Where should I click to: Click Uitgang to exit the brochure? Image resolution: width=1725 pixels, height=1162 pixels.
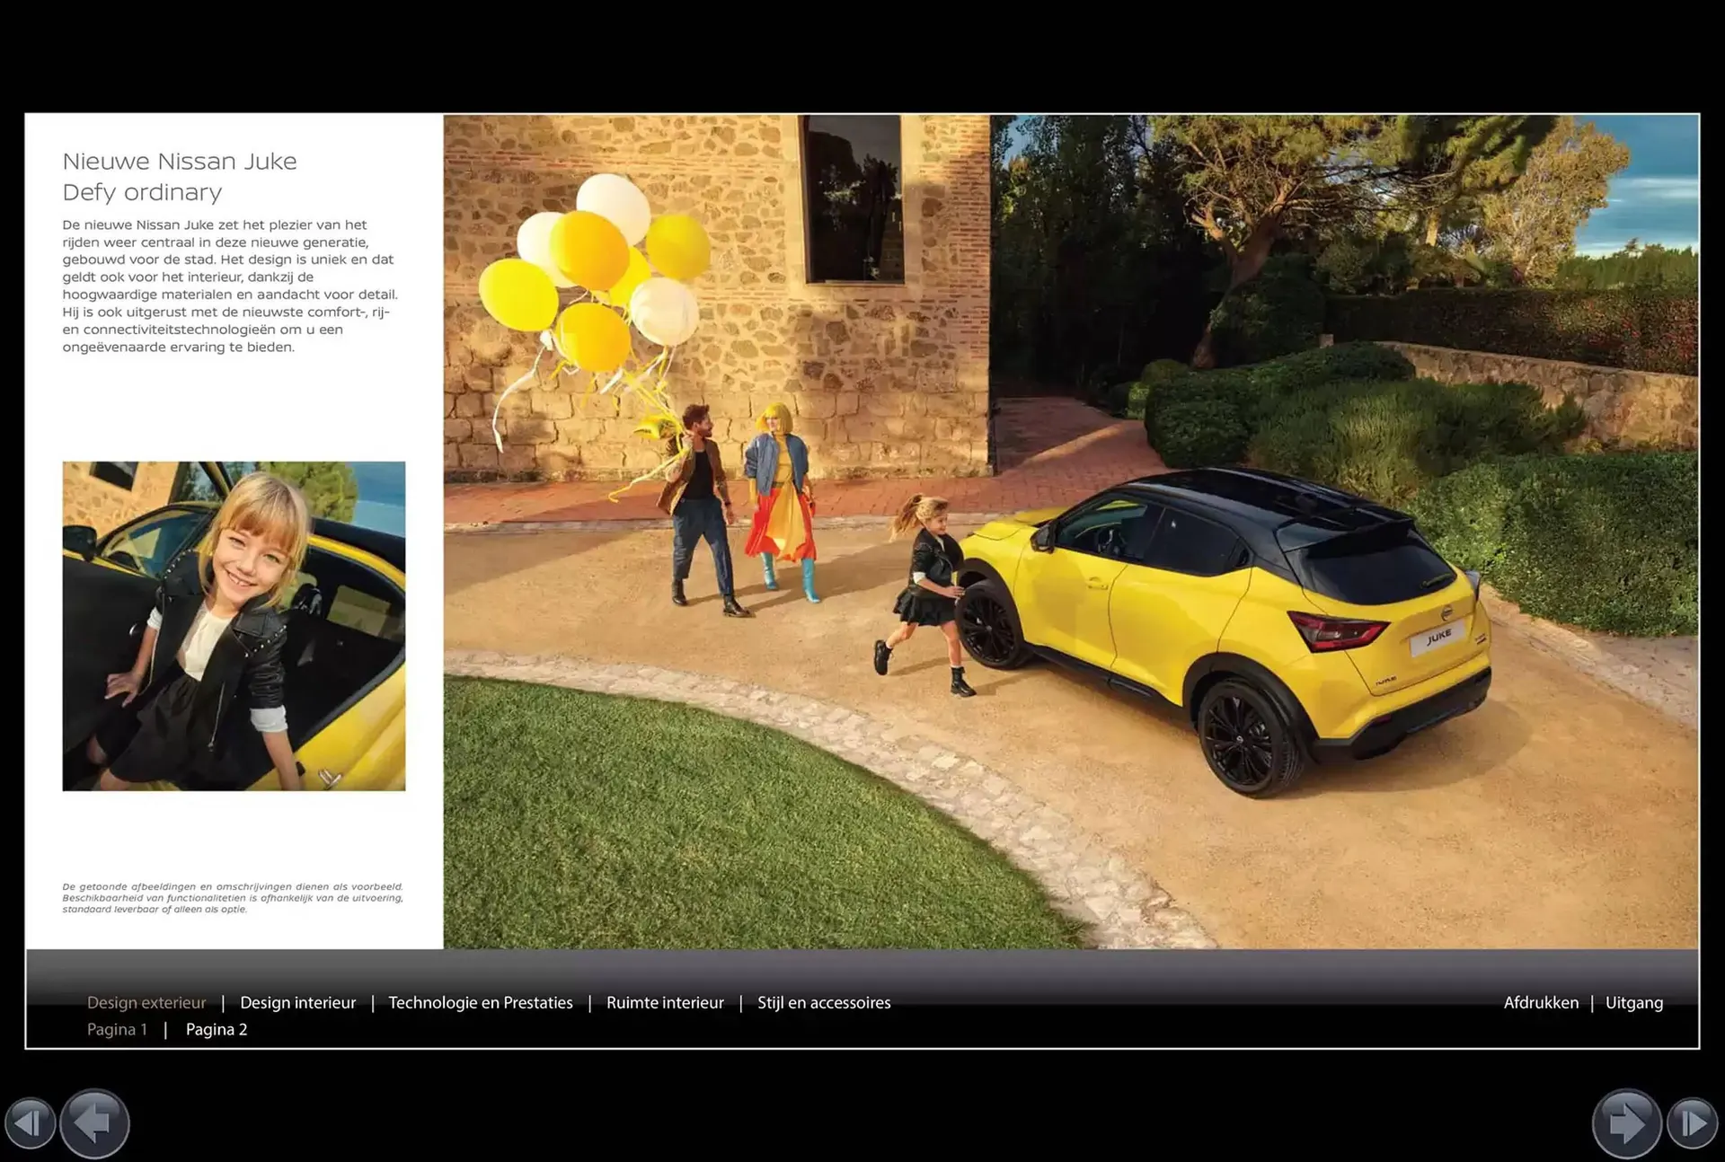tap(1634, 1002)
